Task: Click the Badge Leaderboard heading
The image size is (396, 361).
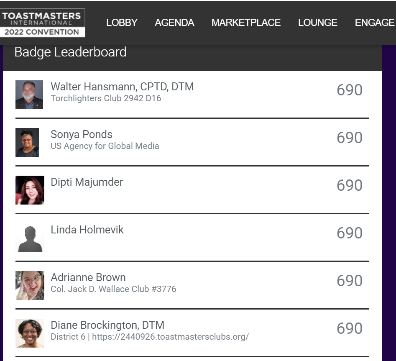Action: (x=70, y=52)
